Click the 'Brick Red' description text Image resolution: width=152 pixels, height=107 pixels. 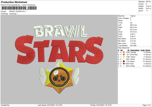click(x=134, y=55)
